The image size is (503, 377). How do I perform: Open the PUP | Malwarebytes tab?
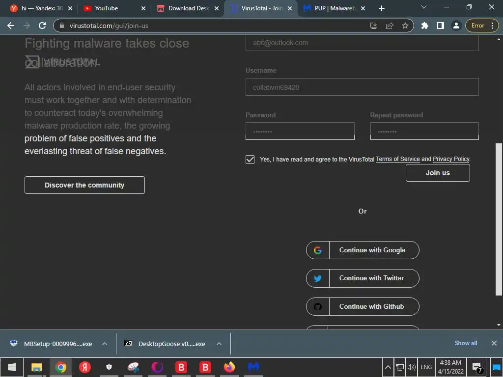(335, 8)
